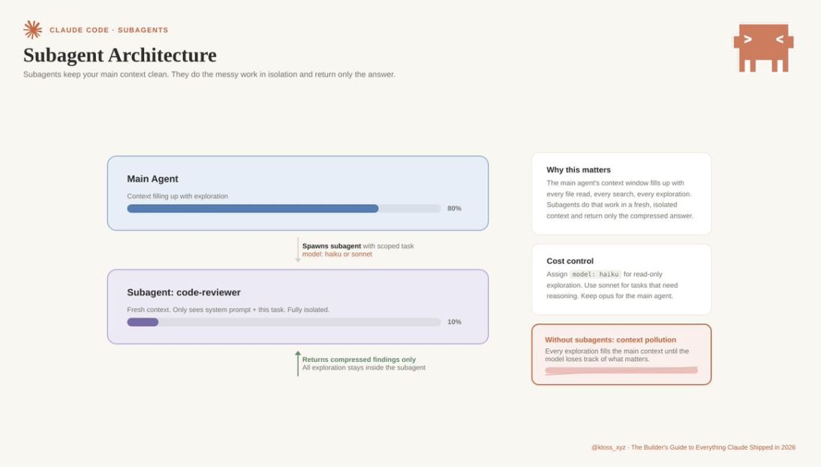Click the Claude starburst logo
821x467 pixels.
pos(32,30)
